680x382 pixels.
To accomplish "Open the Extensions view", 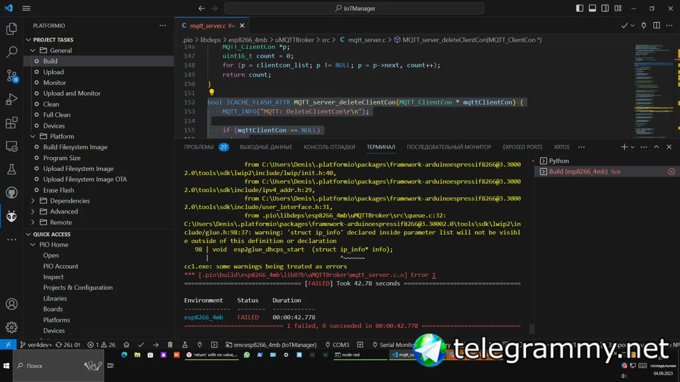I will tap(12, 123).
